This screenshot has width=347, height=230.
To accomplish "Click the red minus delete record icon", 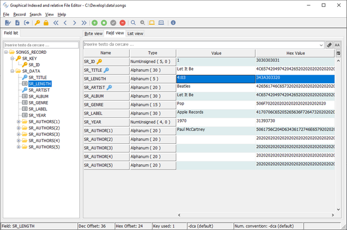I will click(x=123, y=23).
